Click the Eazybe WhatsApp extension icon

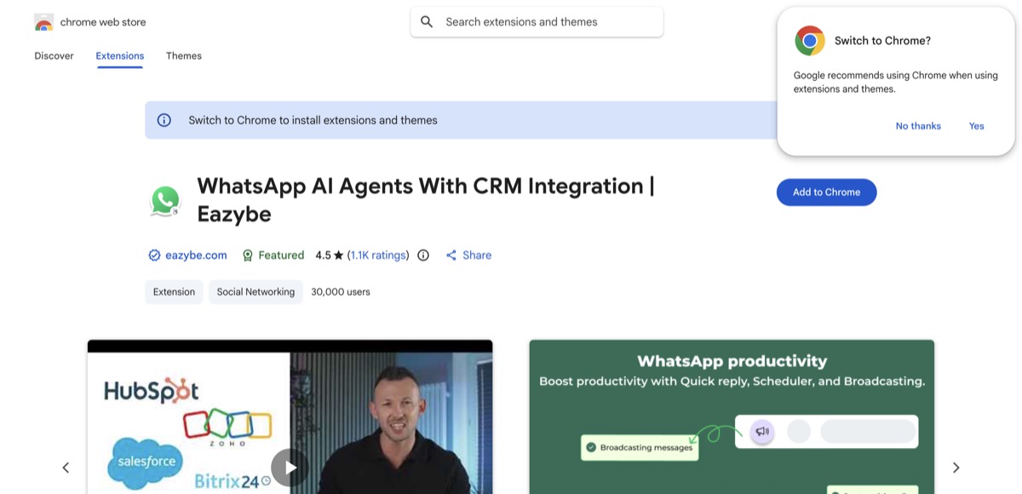pyautogui.click(x=165, y=201)
